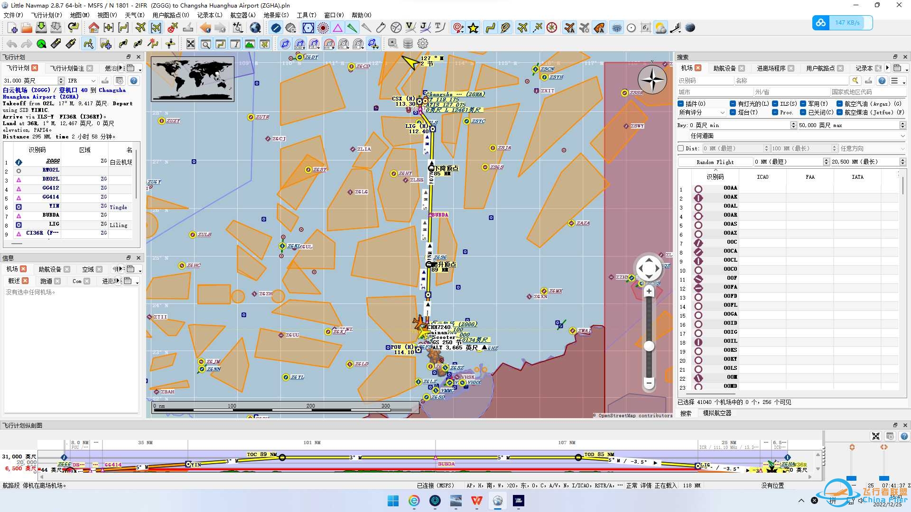Open IFR flight type dropdown
This screenshot has width=911, height=512.
pyautogui.click(x=82, y=81)
